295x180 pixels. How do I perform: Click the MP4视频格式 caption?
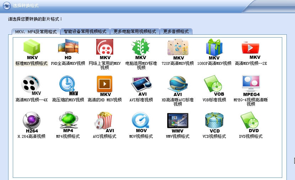pyautogui.click(x=68, y=136)
